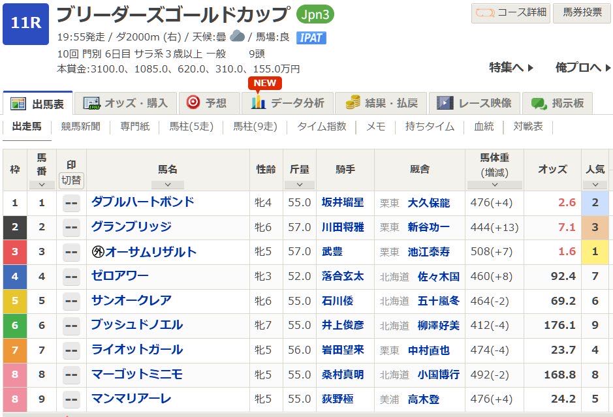613x417 pixels.
Task: Click the green speech bubble icon beside 掲示板
Action: pyautogui.click(x=539, y=104)
